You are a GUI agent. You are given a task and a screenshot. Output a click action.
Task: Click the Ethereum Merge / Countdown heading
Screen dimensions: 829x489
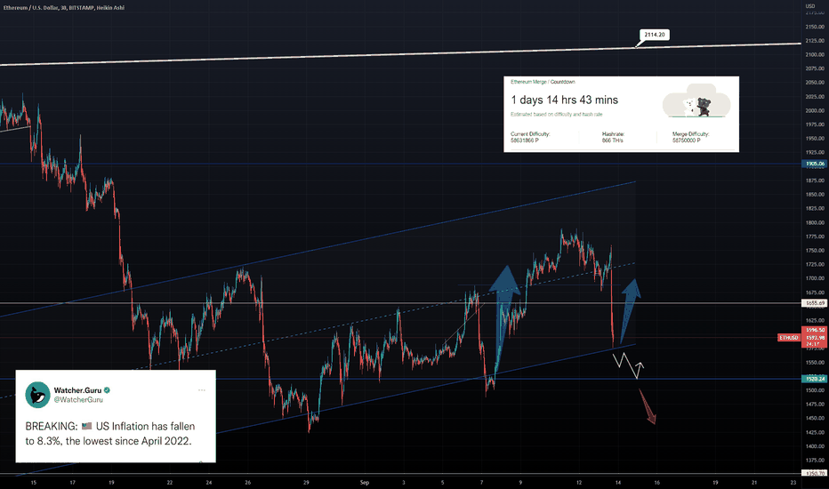point(543,82)
